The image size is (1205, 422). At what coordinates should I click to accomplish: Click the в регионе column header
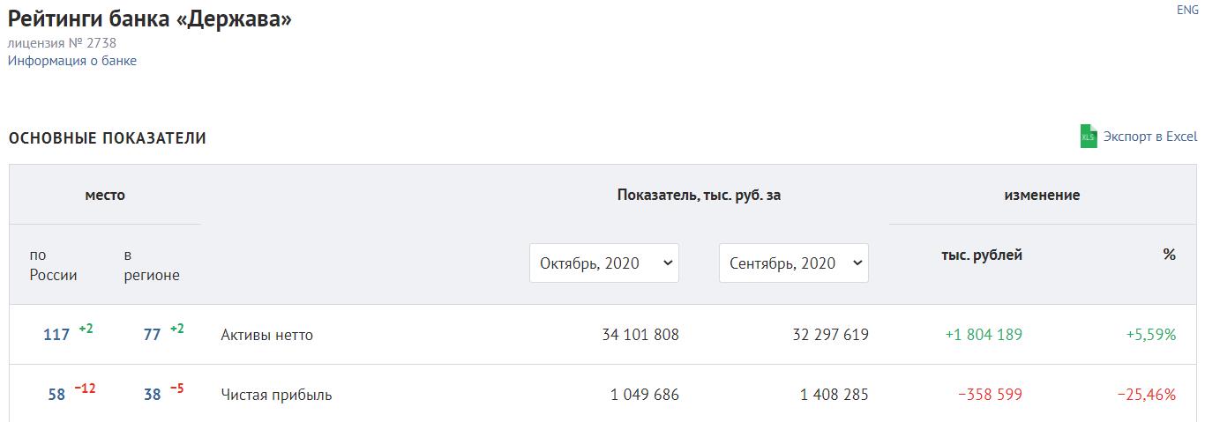(x=152, y=264)
